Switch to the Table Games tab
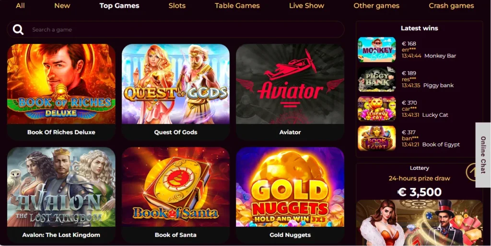Viewport: 491px width, 246px height. [x=237, y=6]
